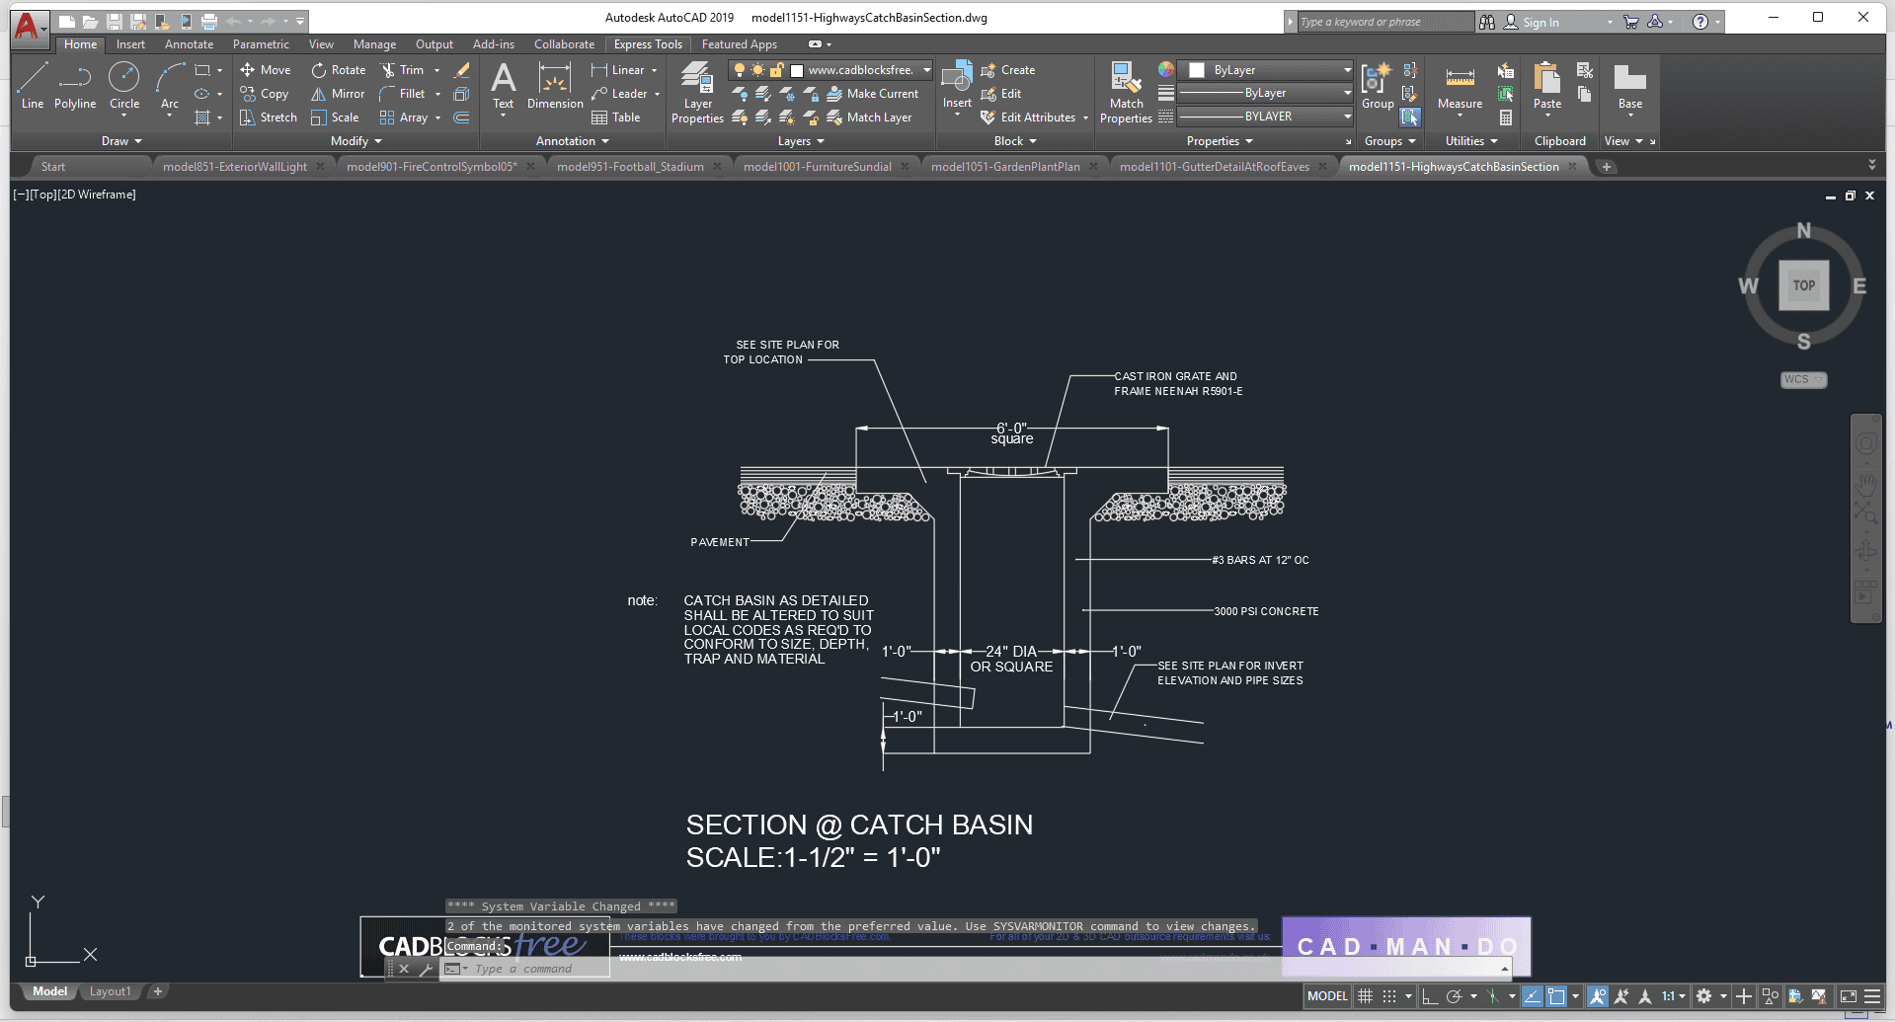Expand the layer name dropdown
1895x1022 pixels.
coord(926,70)
